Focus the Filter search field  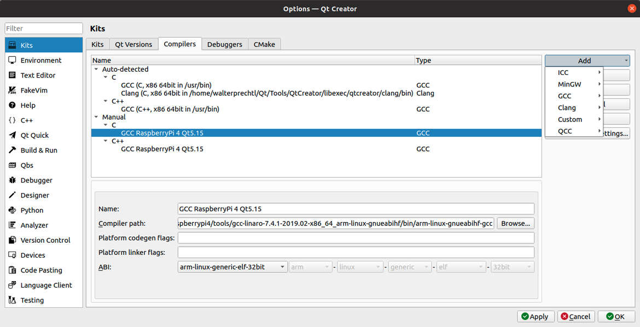point(44,28)
